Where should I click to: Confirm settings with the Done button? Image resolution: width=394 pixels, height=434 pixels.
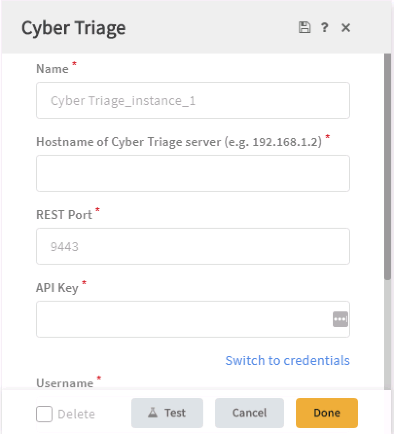[327, 413]
